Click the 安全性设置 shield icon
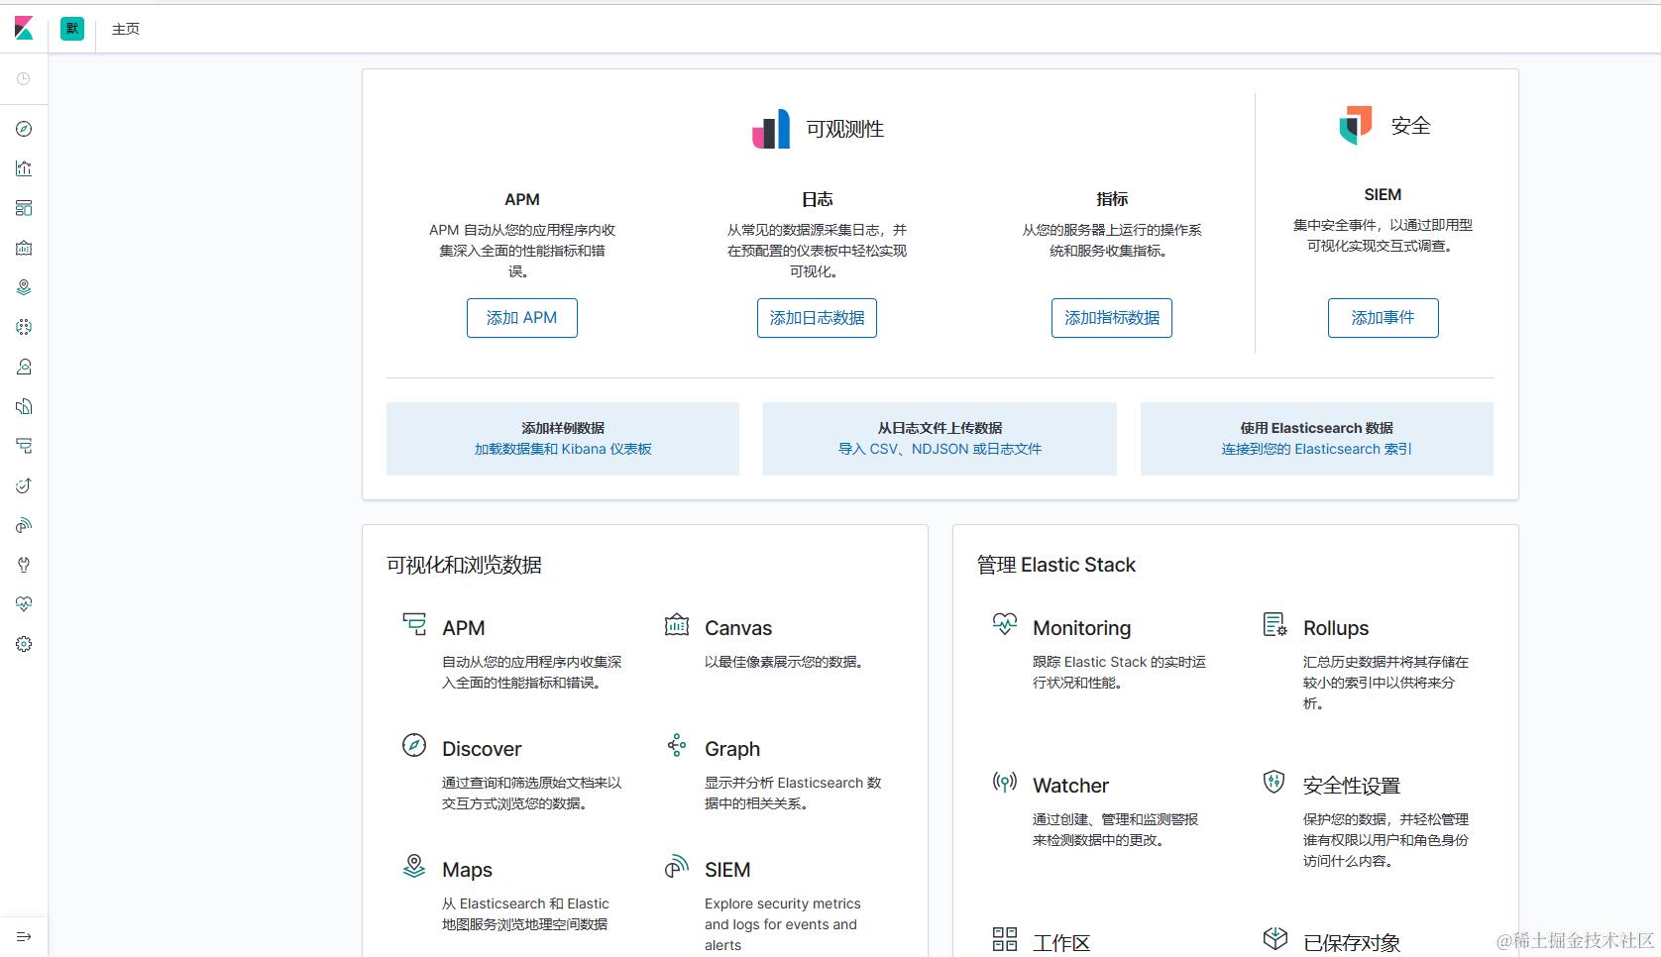The height and width of the screenshot is (957, 1661). pos(1274,782)
